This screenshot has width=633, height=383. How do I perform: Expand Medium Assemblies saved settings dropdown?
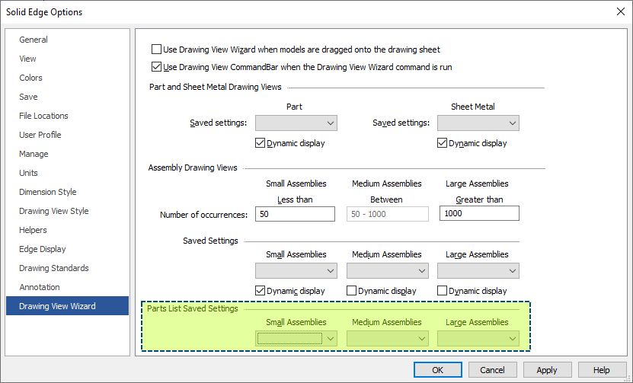(x=387, y=271)
